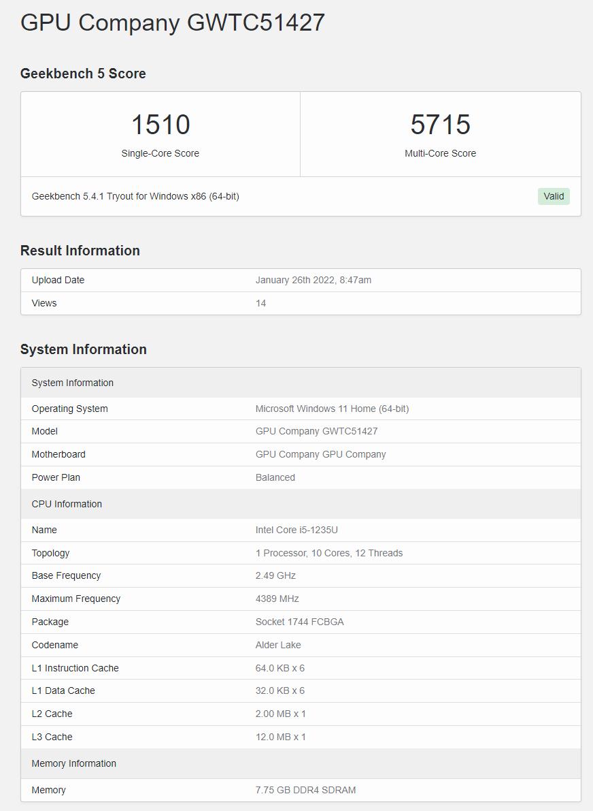Screen dimensions: 593x811
Task: Click the Geekbench 5 Score heading
Action: (x=83, y=73)
